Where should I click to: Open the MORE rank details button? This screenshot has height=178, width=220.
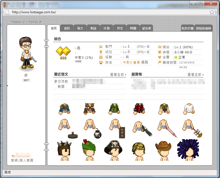(78, 61)
